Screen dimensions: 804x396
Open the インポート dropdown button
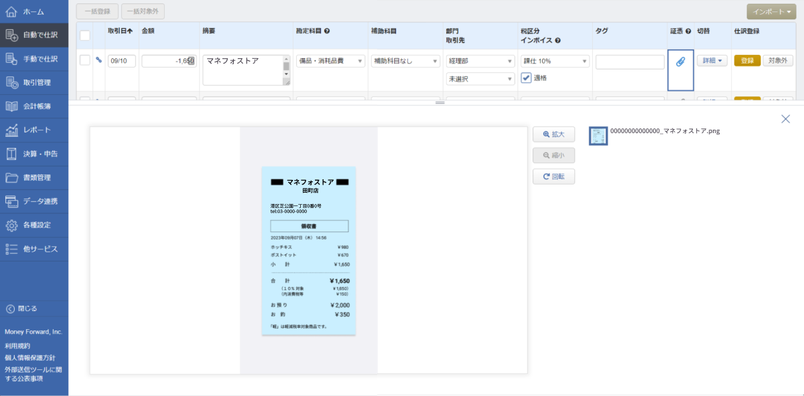pyautogui.click(x=771, y=11)
